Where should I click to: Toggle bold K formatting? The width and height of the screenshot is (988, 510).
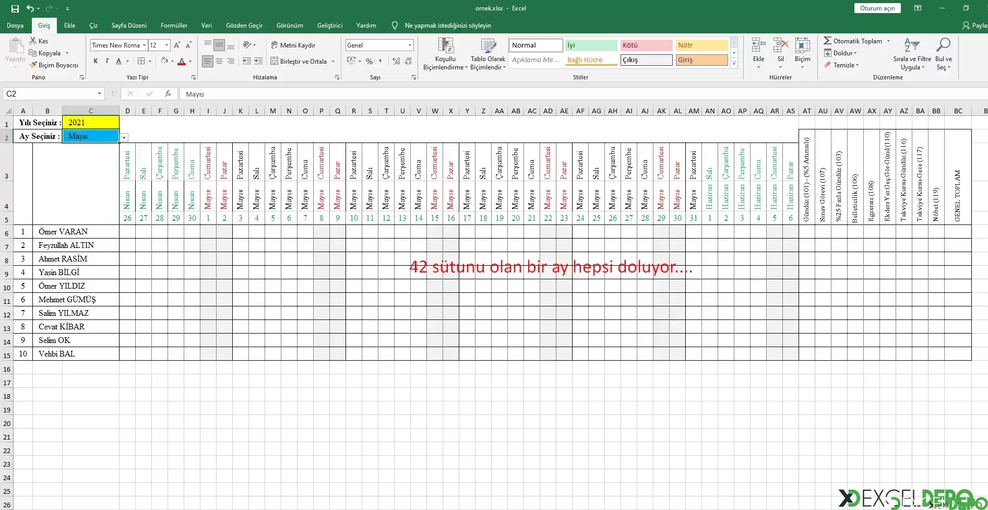[96, 61]
